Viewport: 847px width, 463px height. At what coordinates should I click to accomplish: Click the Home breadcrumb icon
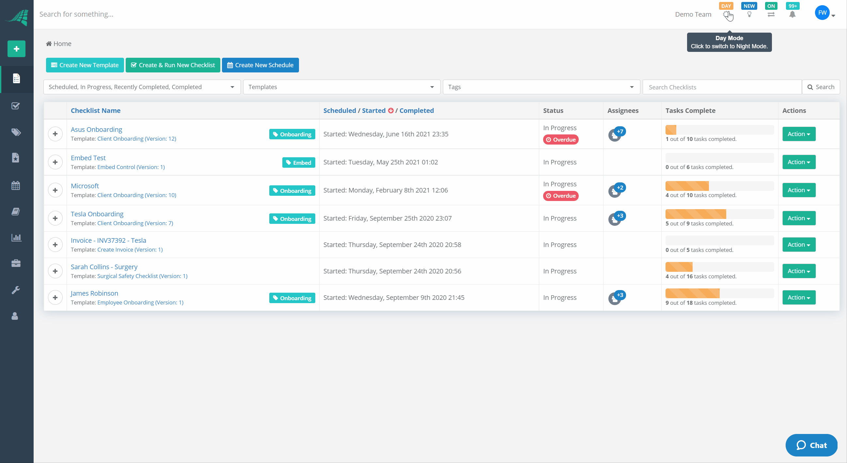49,44
